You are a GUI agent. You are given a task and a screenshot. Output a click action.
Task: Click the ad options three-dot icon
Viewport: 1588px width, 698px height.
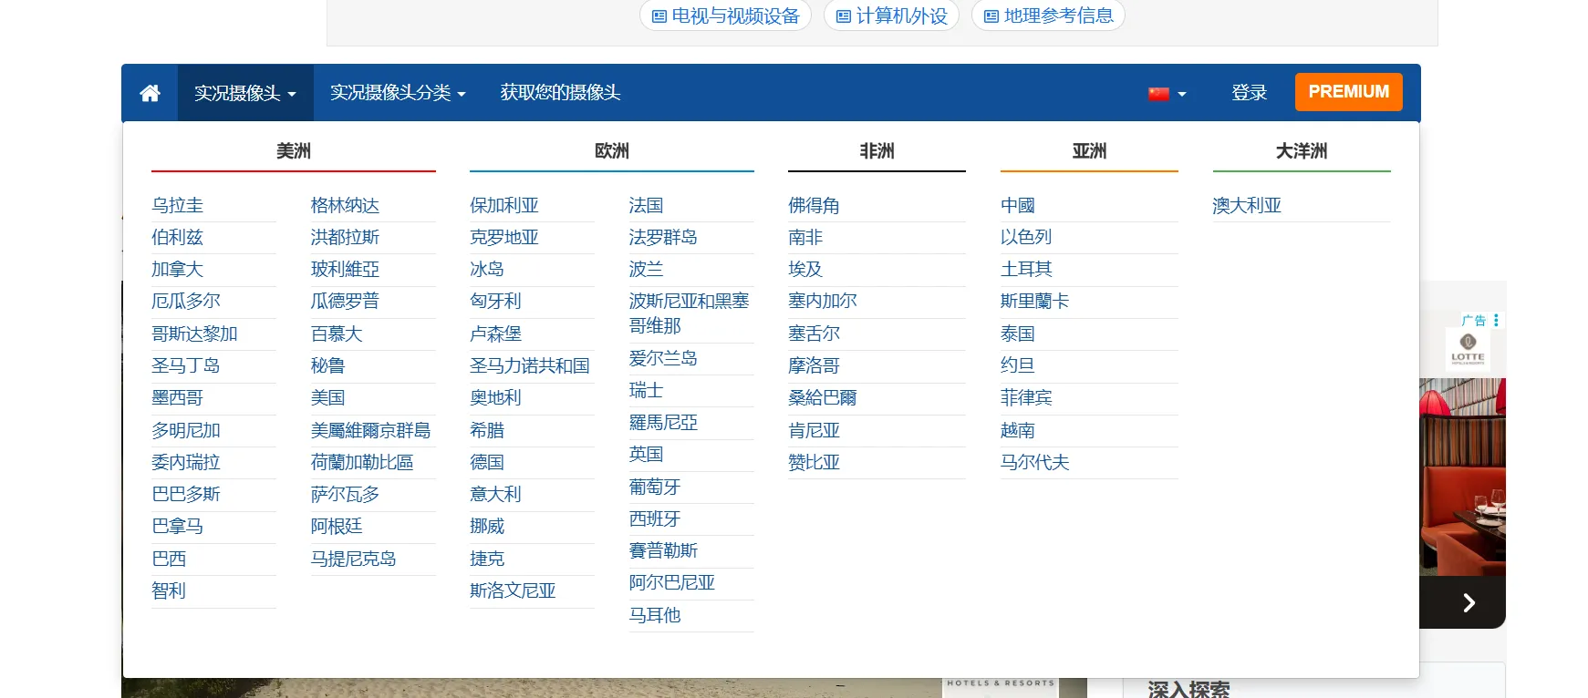1496,320
